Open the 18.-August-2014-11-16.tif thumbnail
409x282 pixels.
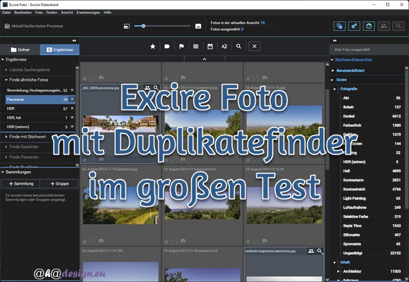tap(284, 205)
